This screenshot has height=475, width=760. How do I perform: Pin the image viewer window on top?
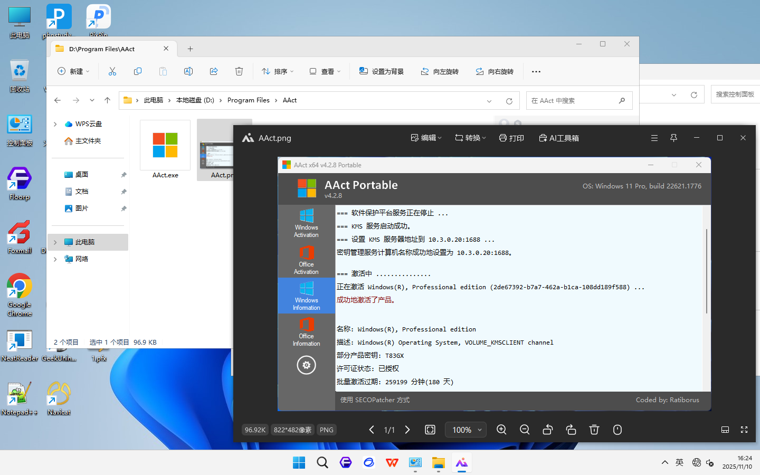pyautogui.click(x=673, y=138)
